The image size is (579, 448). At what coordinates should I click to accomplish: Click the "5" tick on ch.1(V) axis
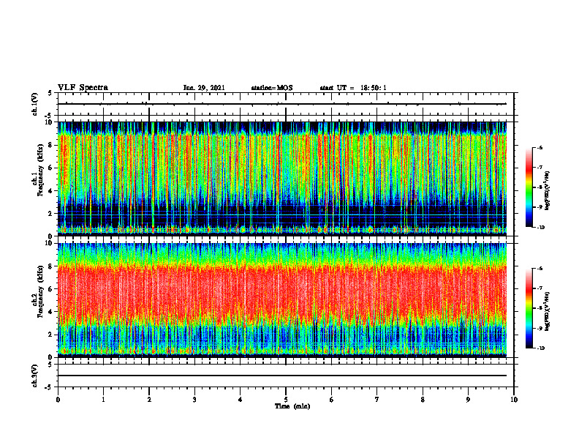click(x=50, y=93)
